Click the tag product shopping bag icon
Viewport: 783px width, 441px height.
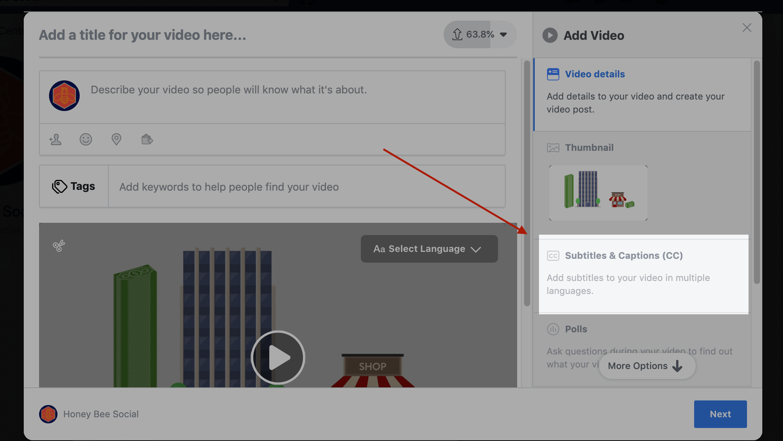[x=147, y=139]
